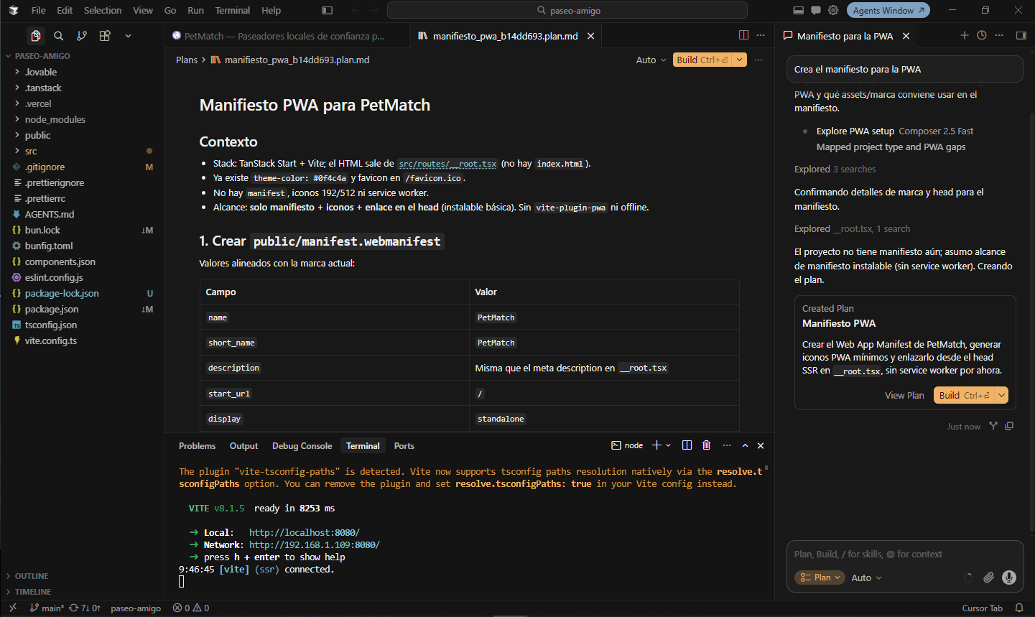
Task: Click main* branch in status bar
Action: pyautogui.click(x=47, y=608)
